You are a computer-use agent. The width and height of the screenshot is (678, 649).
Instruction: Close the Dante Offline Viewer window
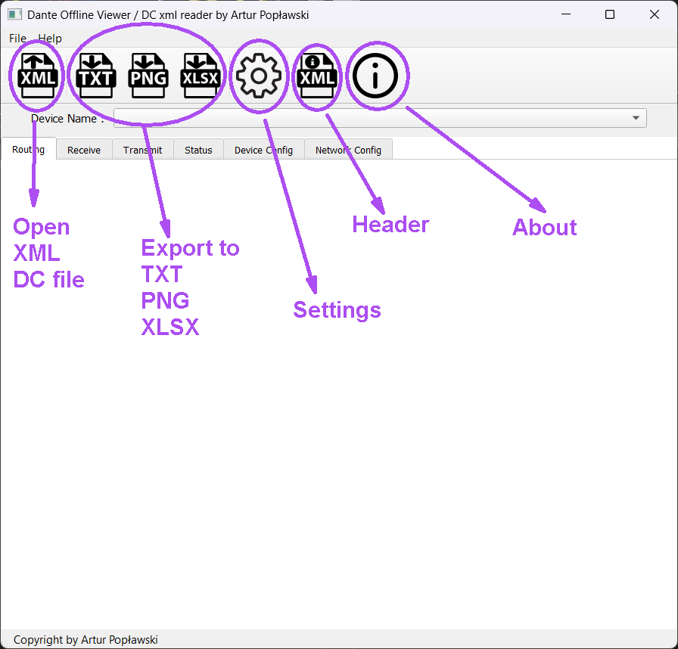tap(655, 14)
